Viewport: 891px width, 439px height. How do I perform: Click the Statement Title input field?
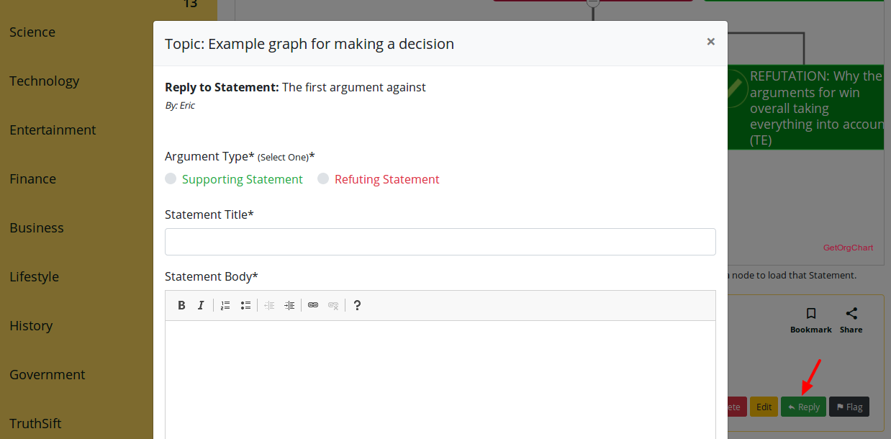click(440, 242)
